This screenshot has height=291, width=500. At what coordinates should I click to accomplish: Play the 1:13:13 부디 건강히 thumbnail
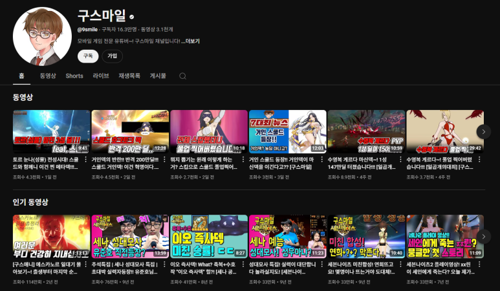pos(51,237)
